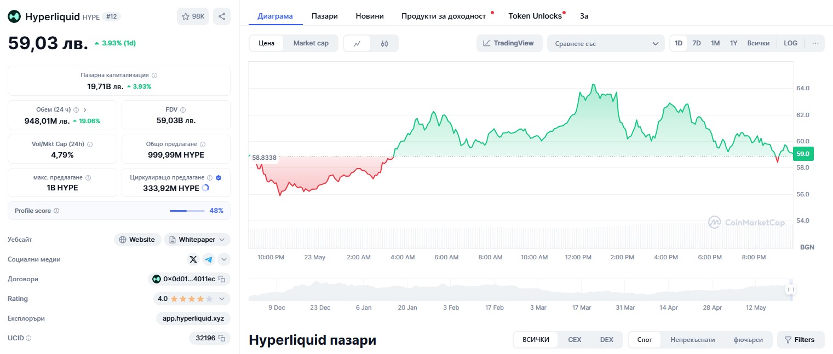Image resolution: width=833 pixels, height=354 pixels.
Task: Open the chart in TradingView
Action: click(509, 43)
